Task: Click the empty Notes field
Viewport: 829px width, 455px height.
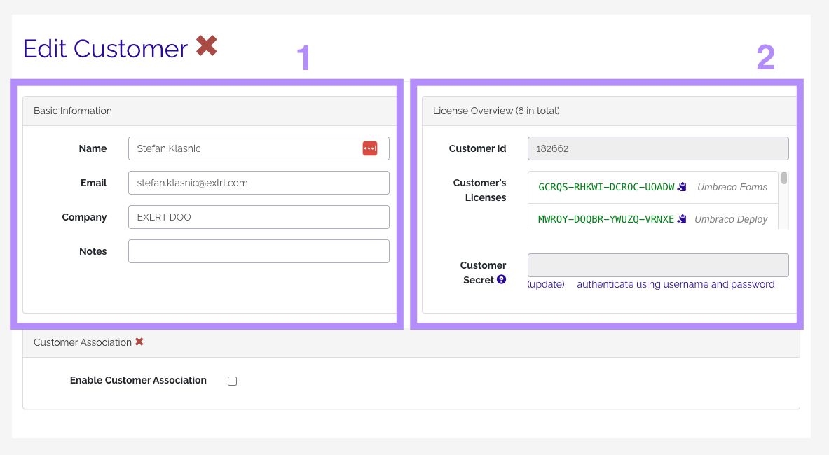Action: (x=258, y=251)
